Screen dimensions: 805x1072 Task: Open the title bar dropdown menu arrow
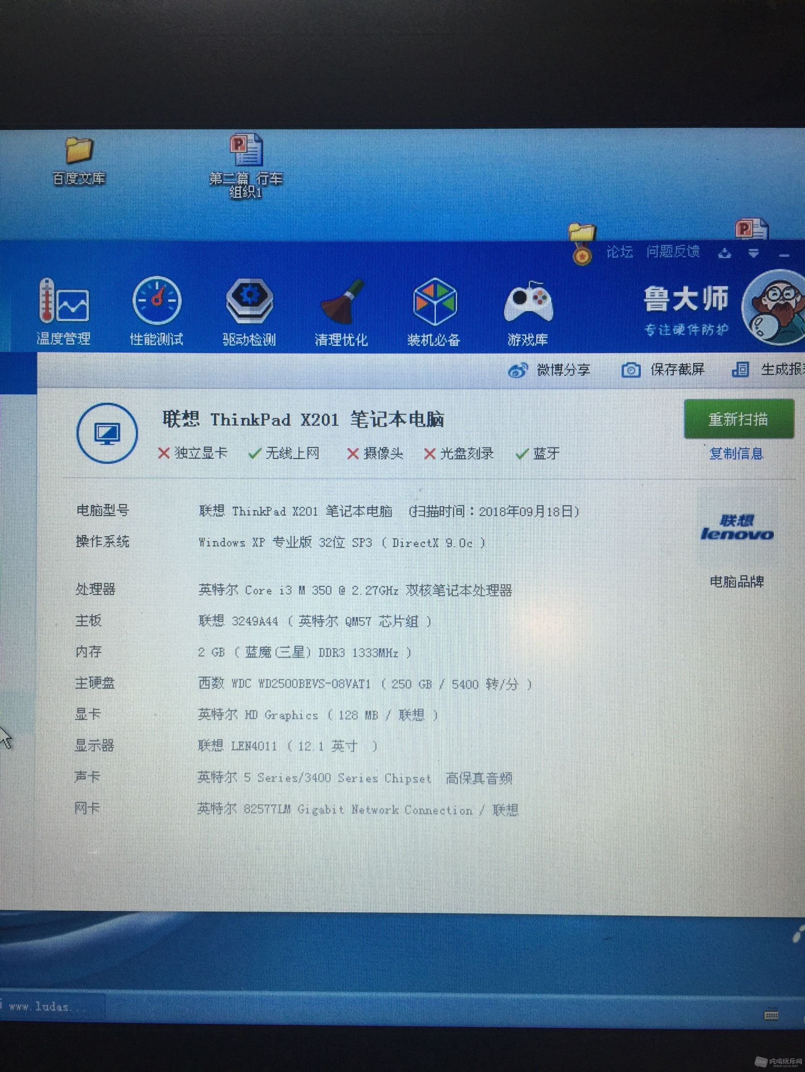coord(753,252)
